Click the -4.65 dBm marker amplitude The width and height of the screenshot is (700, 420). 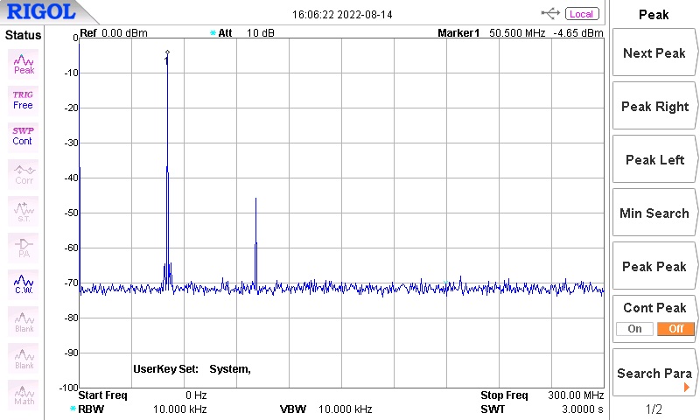pos(578,33)
